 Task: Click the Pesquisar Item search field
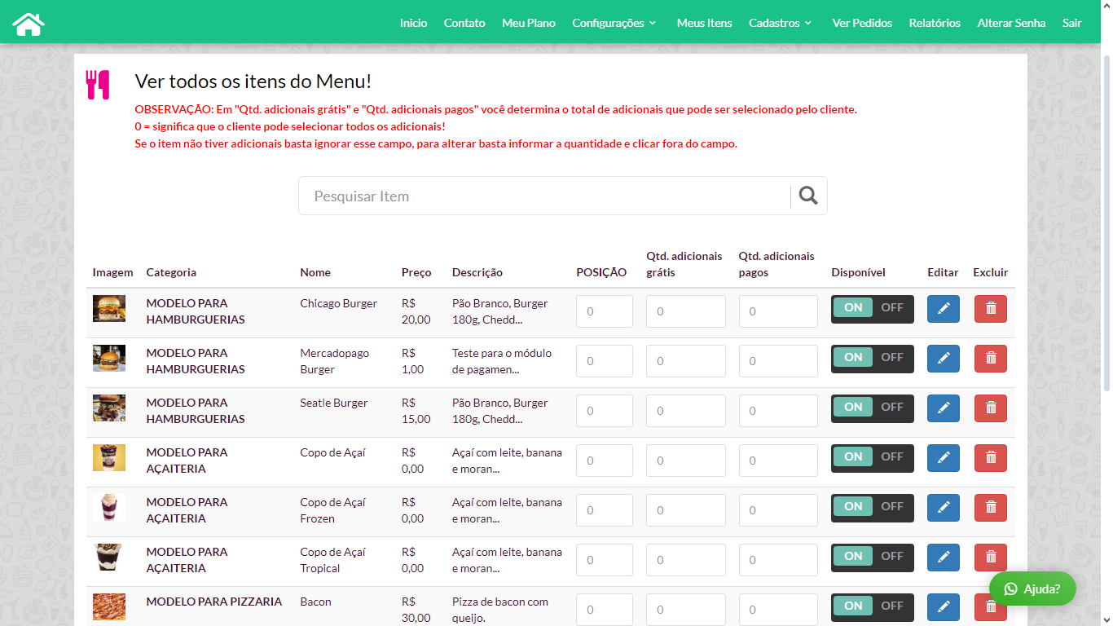(x=543, y=196)
